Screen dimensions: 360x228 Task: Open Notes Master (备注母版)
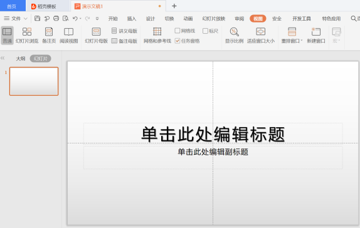point(124,41)
